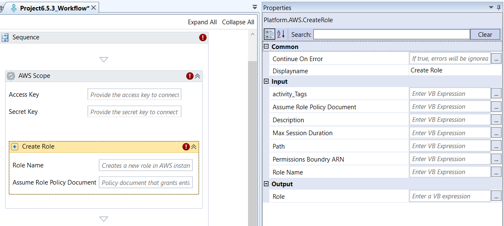The width and height of the screenshot is (504, 226).
Task: Open expression editor for Path property
Action: [496, 146]
